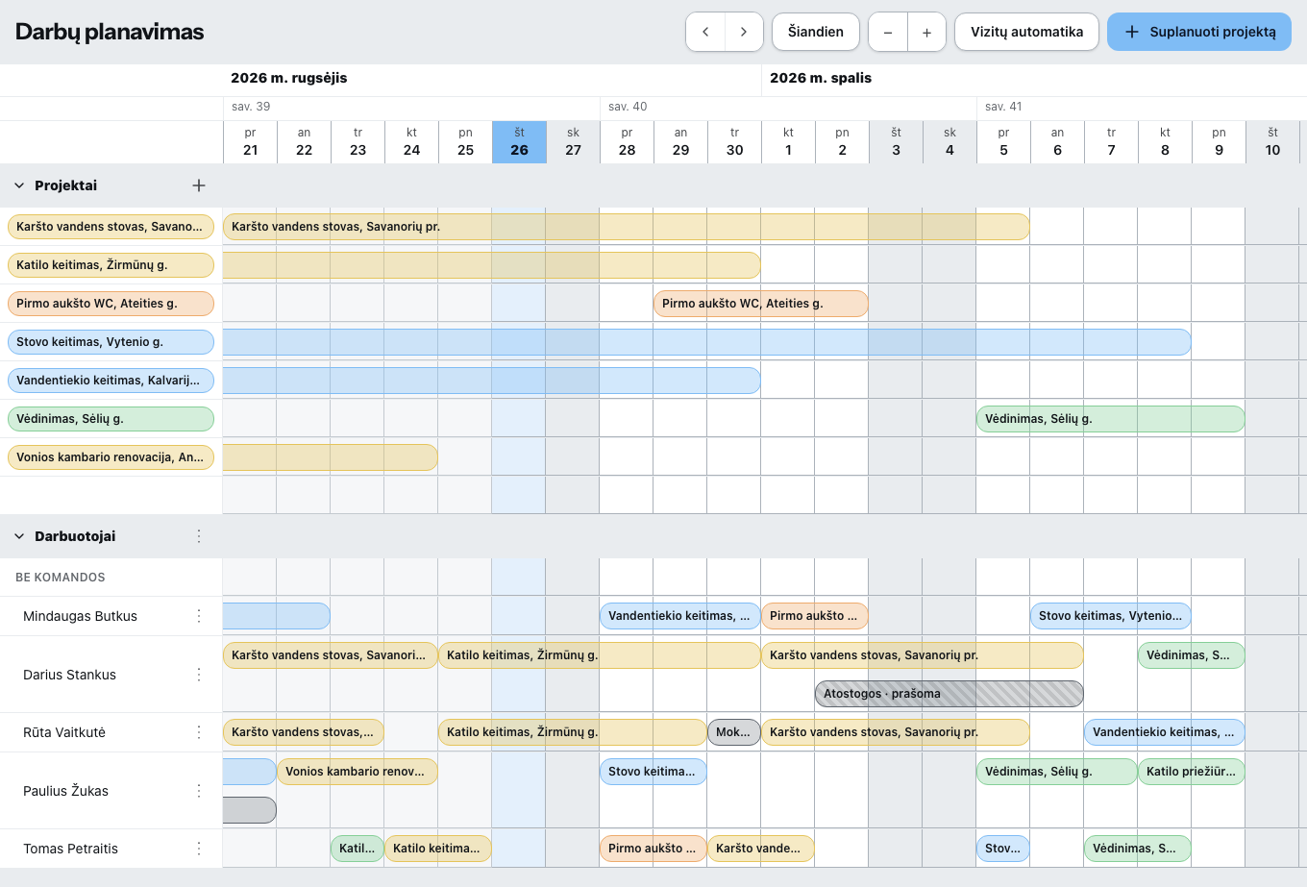Screen dimensions: 1307x887
Task: Open options menu for Paulius Žukas
Action: click(x=199, y=791)
